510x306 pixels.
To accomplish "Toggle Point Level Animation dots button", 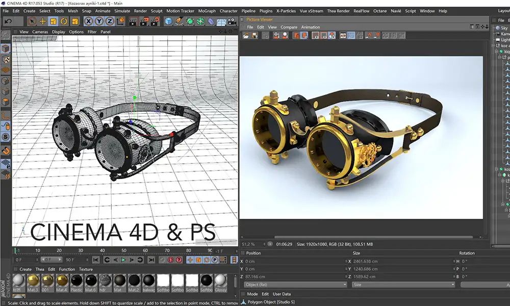I will pyautogui.click(x=223, y=260).
